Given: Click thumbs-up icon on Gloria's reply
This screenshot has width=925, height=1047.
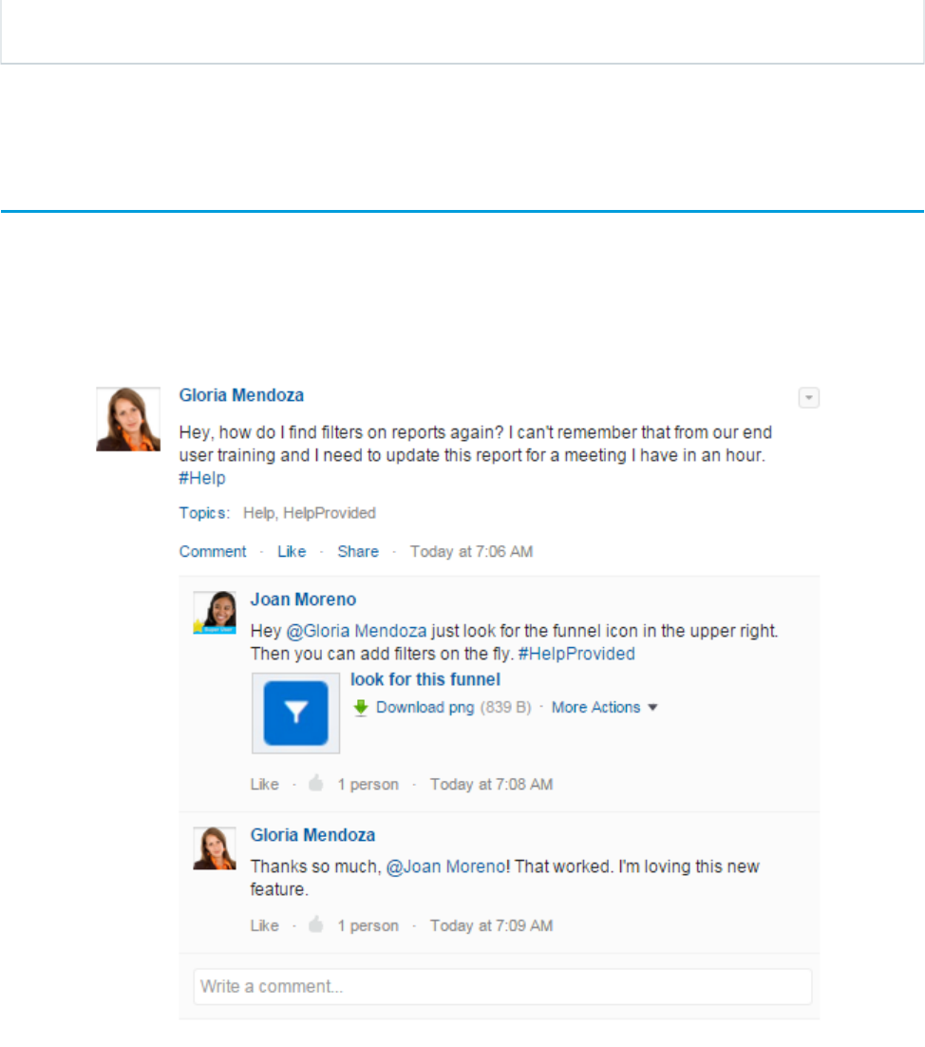Looking at the screenshot, I should coord(315,924).
